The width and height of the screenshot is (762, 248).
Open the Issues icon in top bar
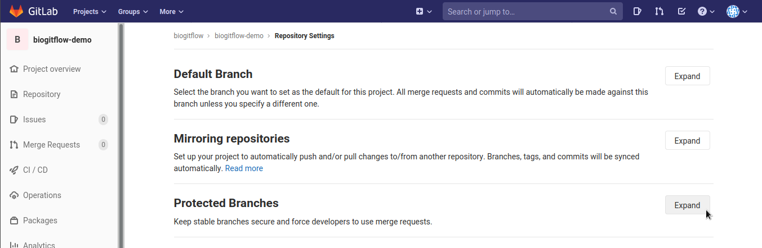(x=637, y=11)
